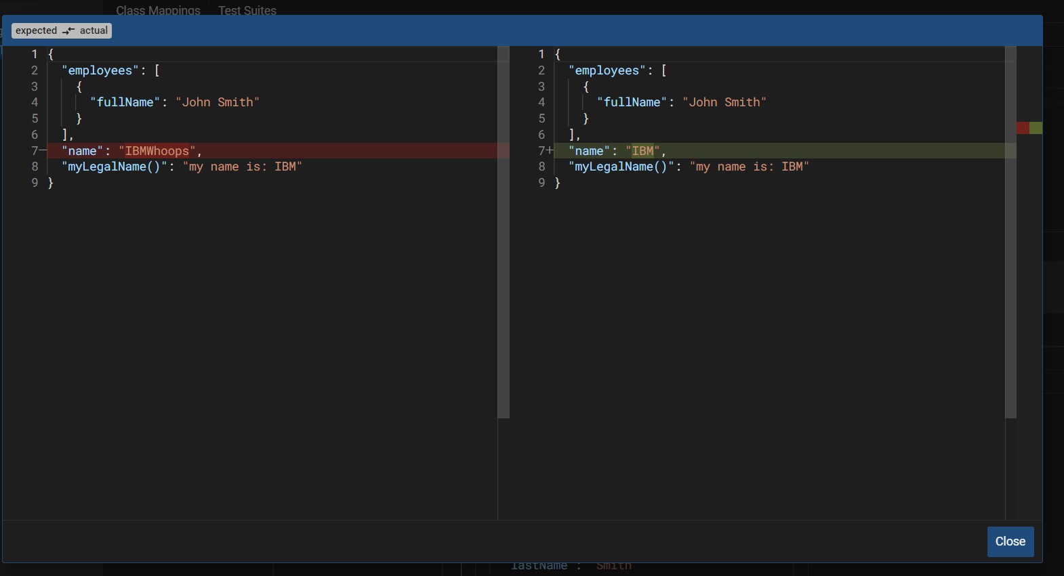Click "myLegalName()" key in the expected pane

(115, 167)
